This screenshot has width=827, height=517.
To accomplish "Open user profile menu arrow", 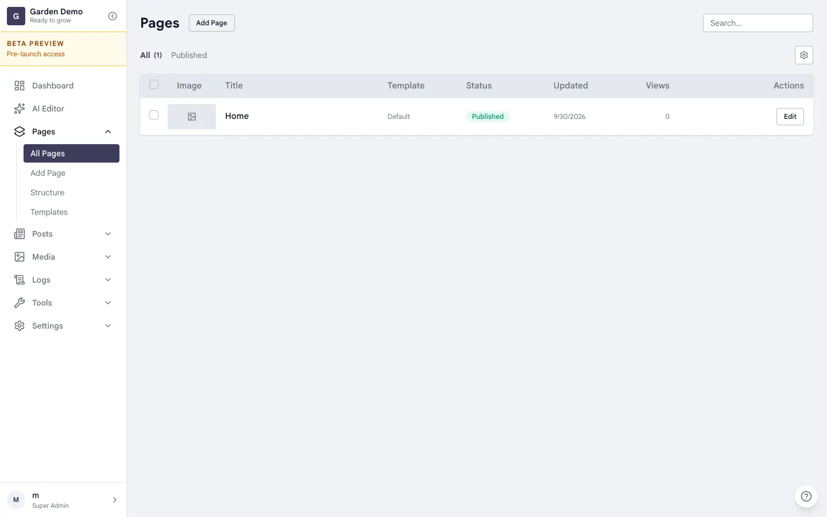I will tap(115, 500).
